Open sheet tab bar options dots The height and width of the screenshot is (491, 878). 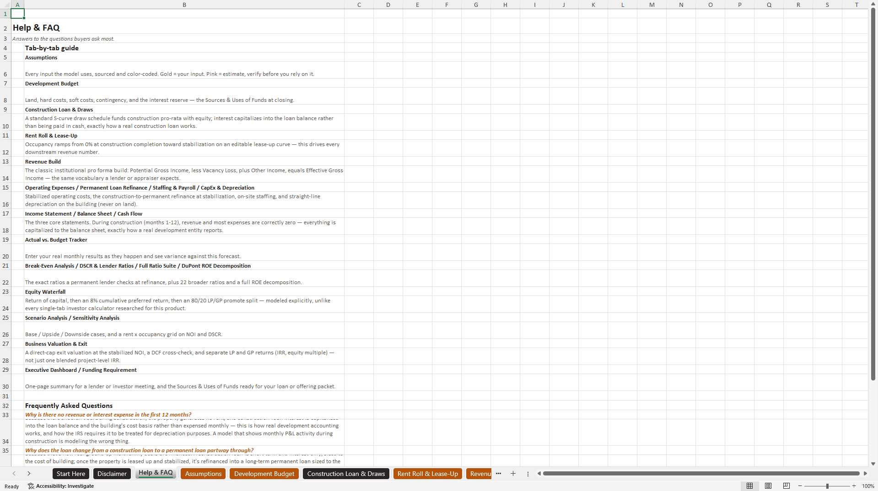pos(528,474)
